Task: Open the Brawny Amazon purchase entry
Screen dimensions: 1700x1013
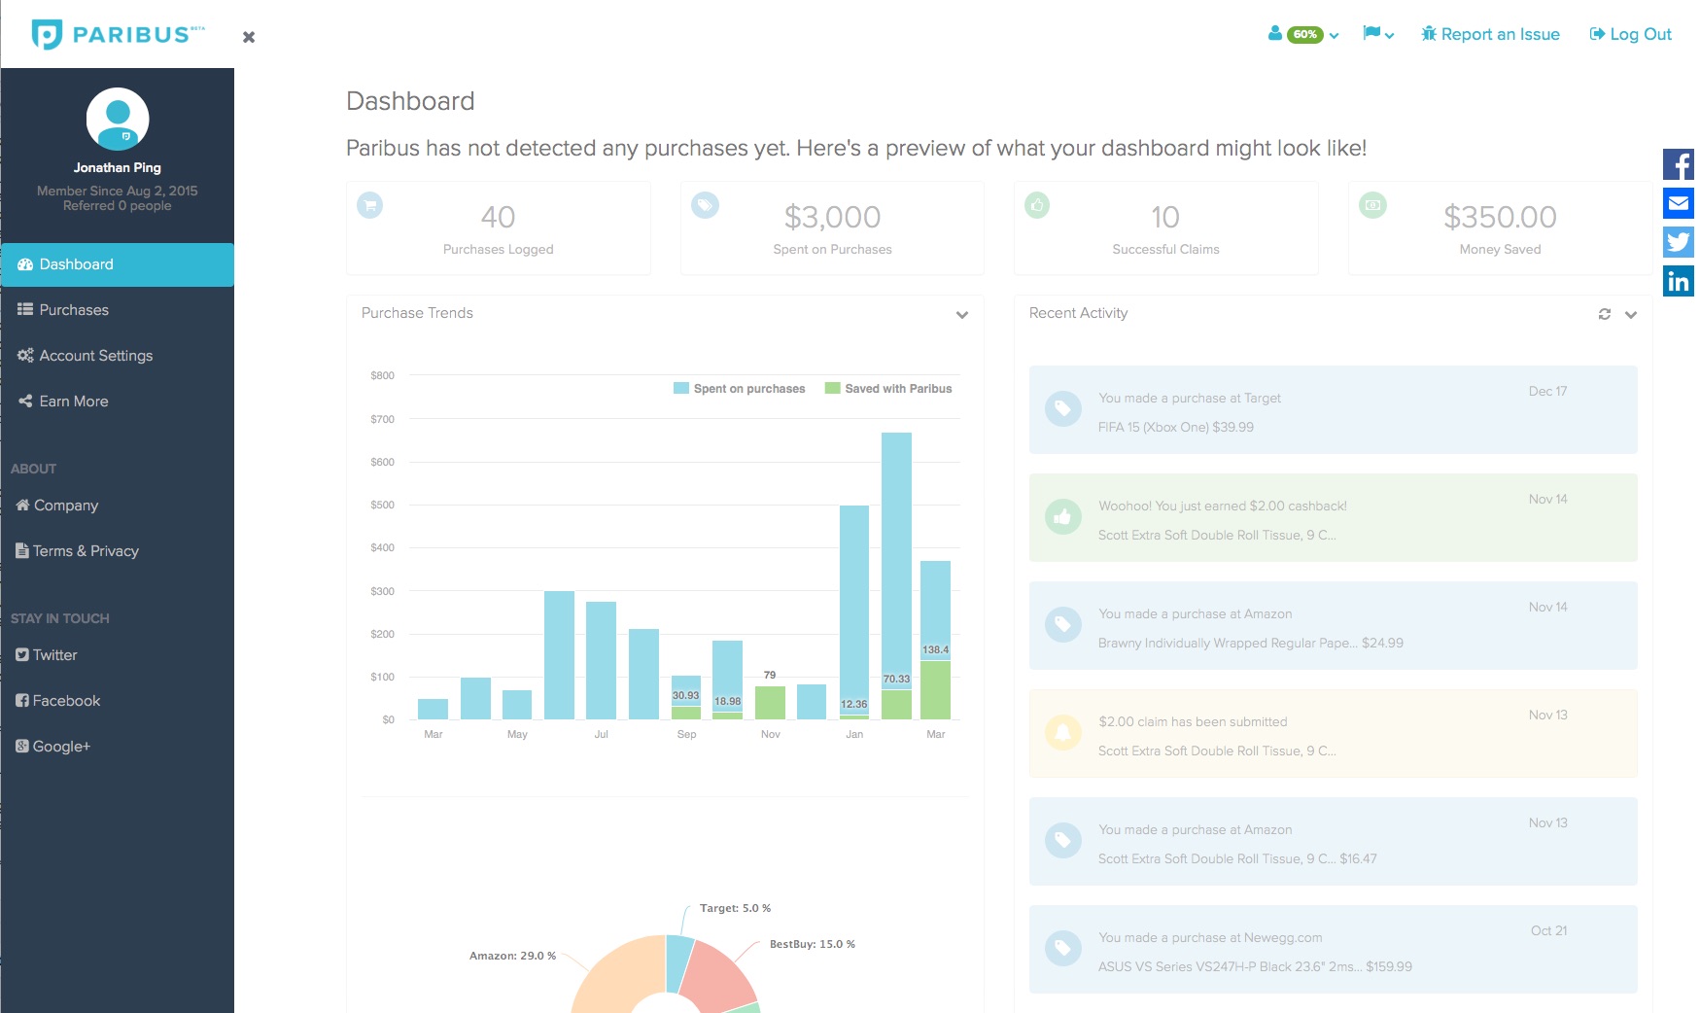Action: coord(1333,625)
